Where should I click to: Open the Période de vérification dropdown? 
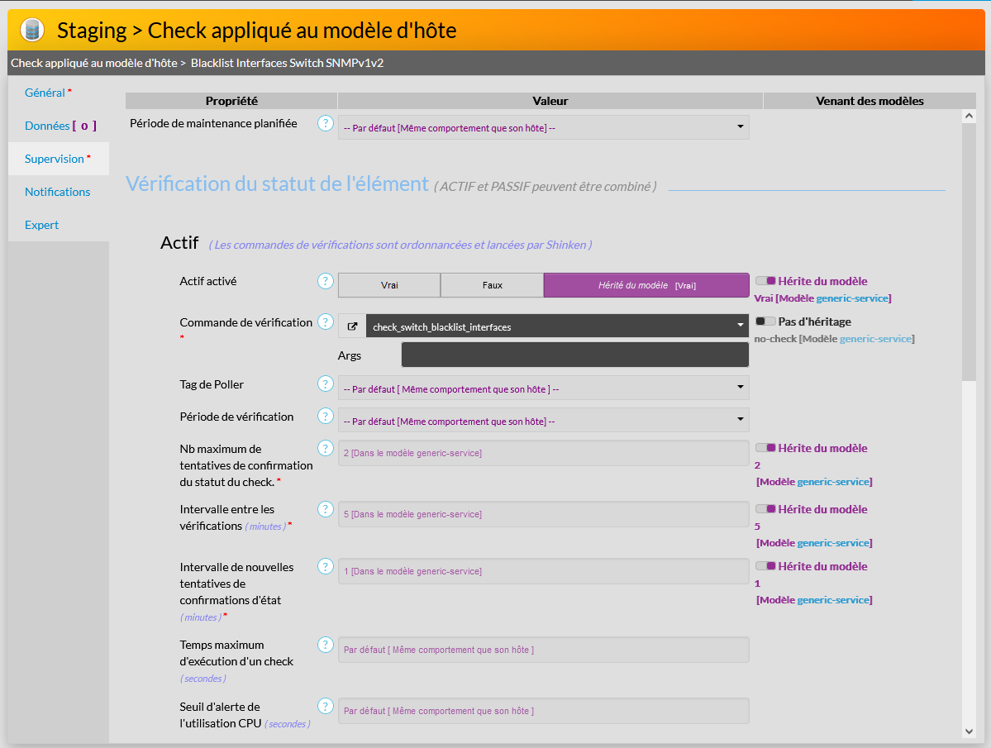[543, 421]
